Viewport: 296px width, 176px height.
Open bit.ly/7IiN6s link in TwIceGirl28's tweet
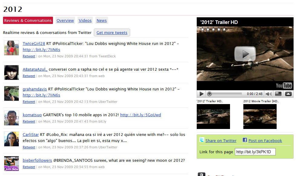41,49
